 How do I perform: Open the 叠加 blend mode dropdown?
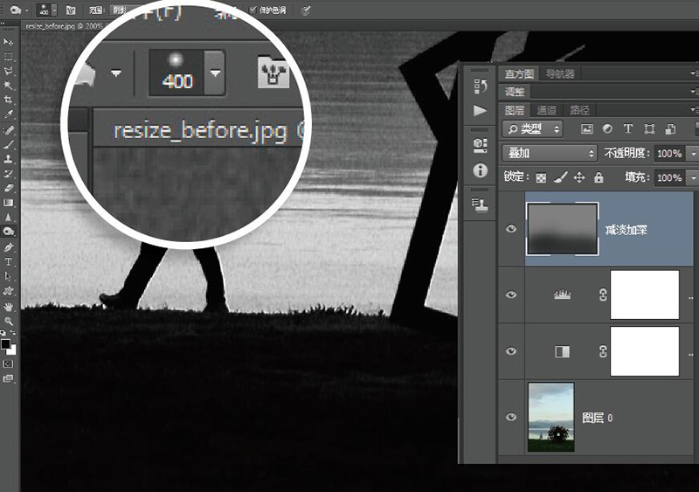[x=550, y=153]
